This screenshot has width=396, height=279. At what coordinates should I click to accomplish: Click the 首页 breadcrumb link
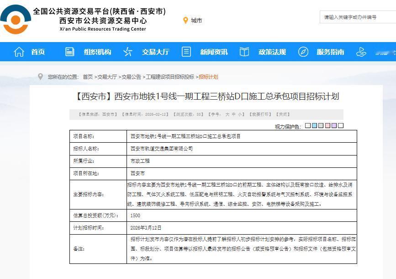(x=88, y=77)
